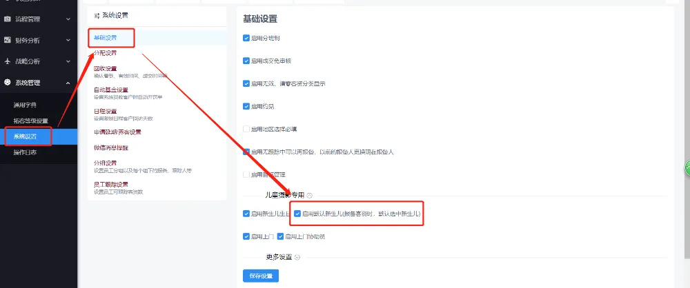Uncheck the 启用上门协助员 checkbox

pos(281,236)
